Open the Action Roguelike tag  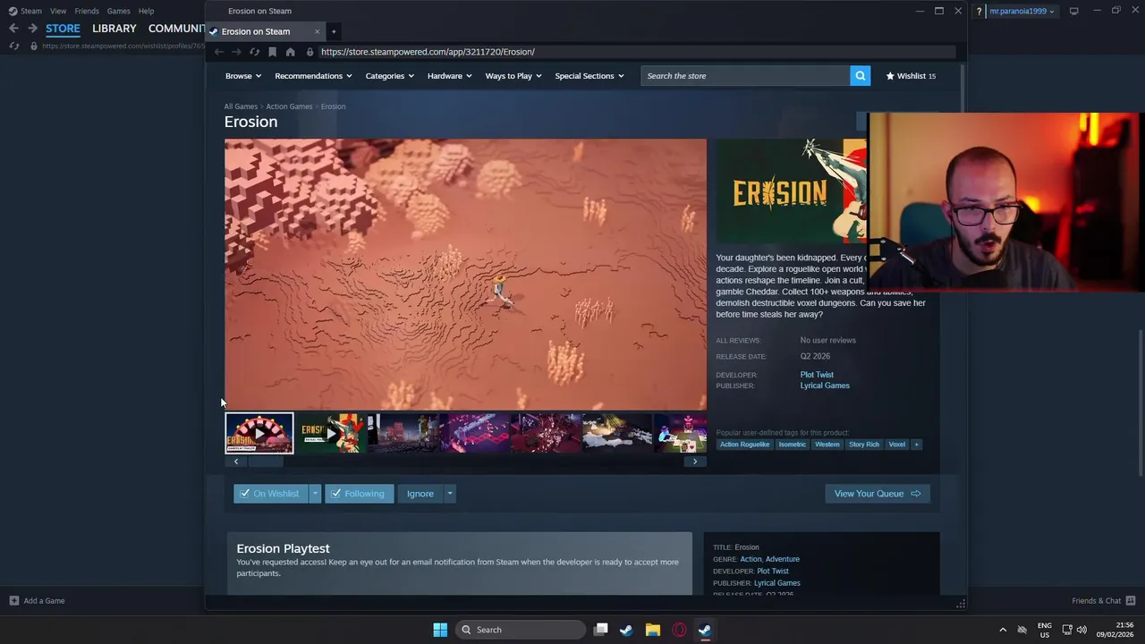(x=744, y=445)
